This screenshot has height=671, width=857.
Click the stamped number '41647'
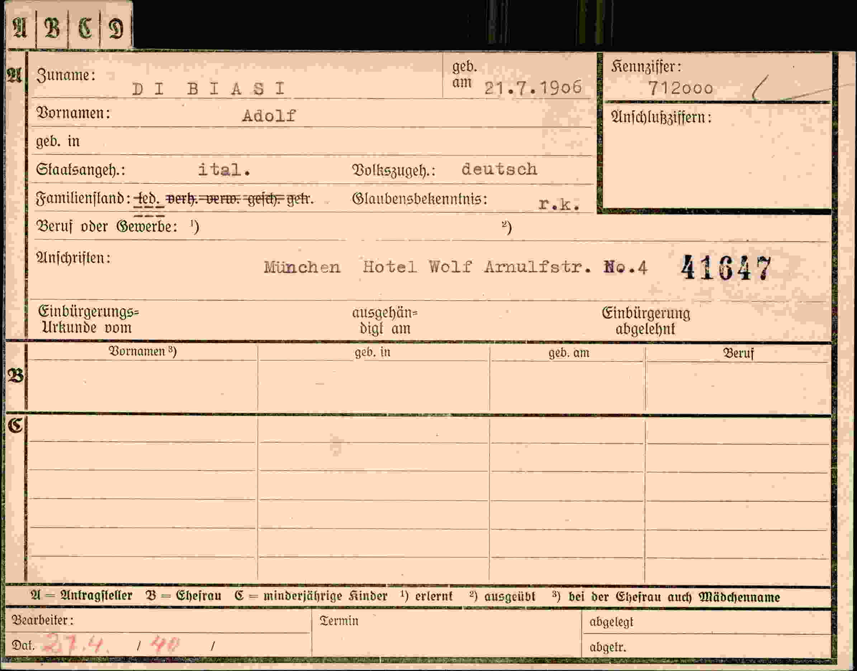point(726,268)
